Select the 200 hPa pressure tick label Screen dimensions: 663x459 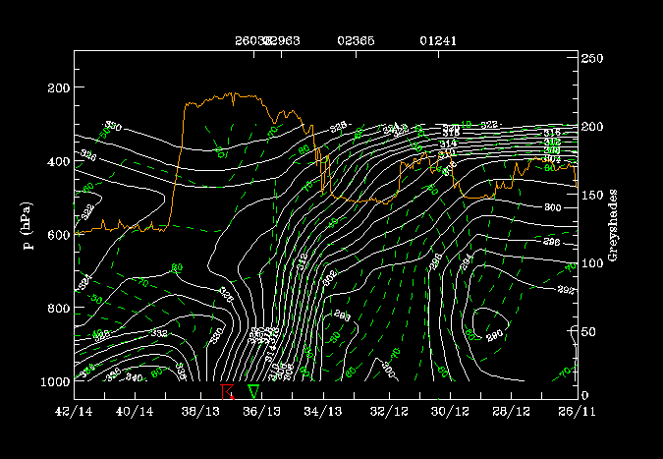[x=57, y=88]
